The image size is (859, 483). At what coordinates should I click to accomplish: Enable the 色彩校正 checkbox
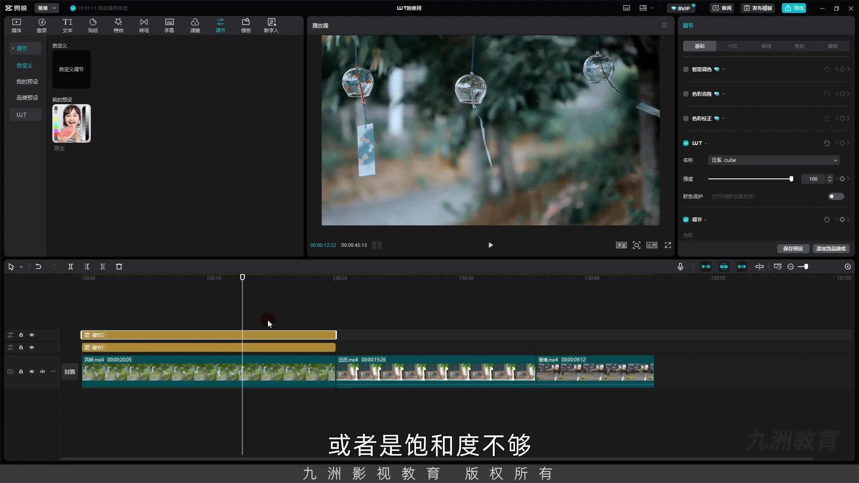(x=686, y=119)
